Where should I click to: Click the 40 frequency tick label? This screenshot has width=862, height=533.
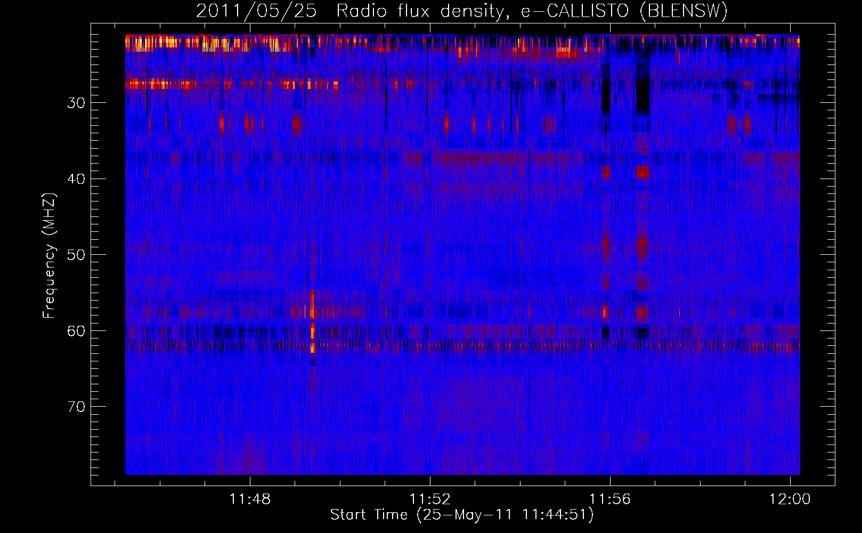[76, 179]
